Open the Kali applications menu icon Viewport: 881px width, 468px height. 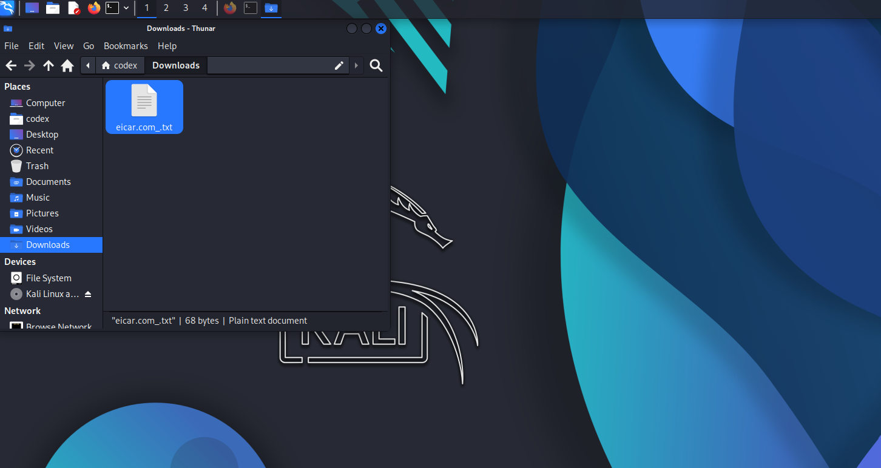click(7, 8)
